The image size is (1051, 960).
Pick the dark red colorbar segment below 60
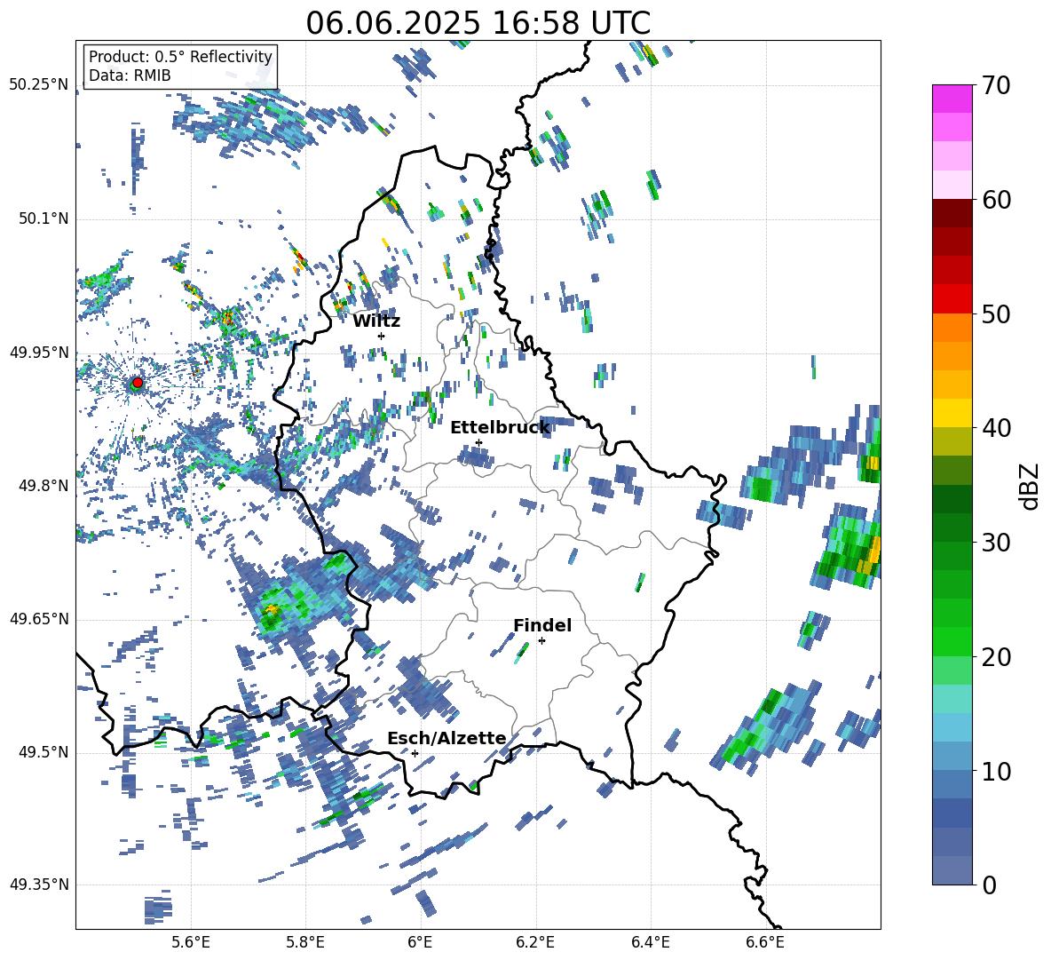point(952,213)
